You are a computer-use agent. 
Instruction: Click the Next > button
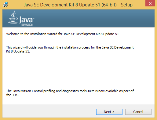tap(109, 112)
